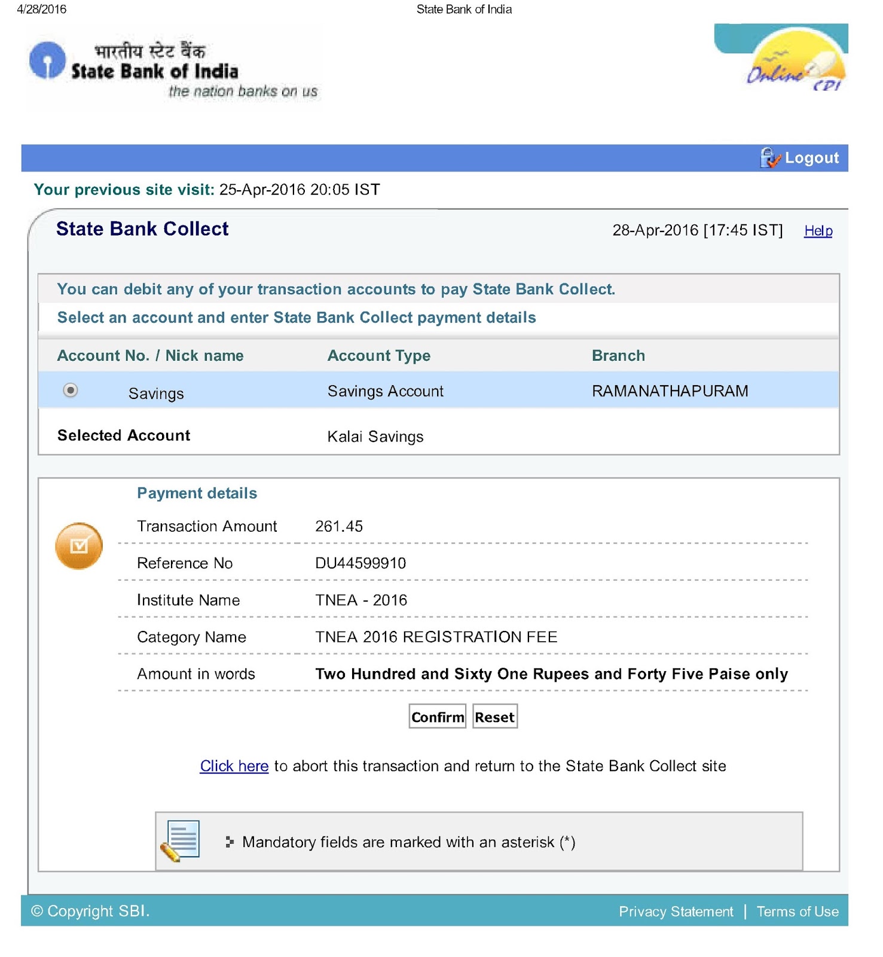The width and height of the screenshot is (883, 957).
Task: Click the notepad and pencil note icon
Action: coord(180,841)
